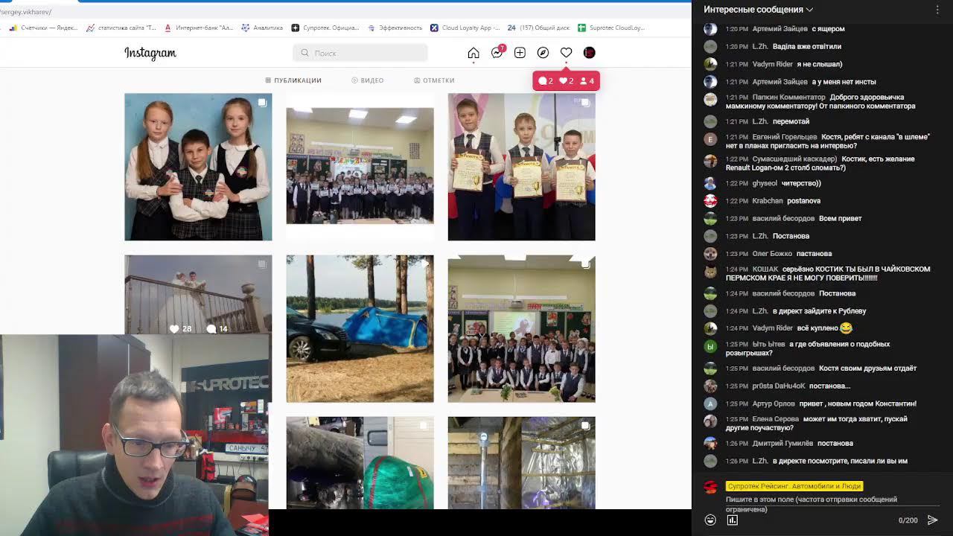This screenshot has width=953, height=536.
Task: Open the emoji picker in chat
Action: [x=710, y=520]
